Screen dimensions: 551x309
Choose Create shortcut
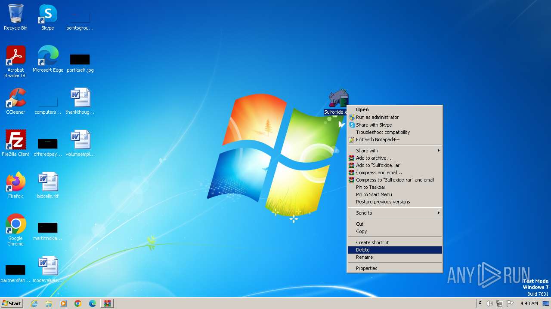pos(395,242)
